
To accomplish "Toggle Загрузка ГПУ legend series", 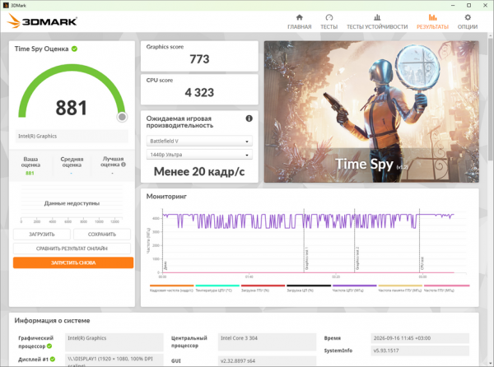I will [263, 288].
